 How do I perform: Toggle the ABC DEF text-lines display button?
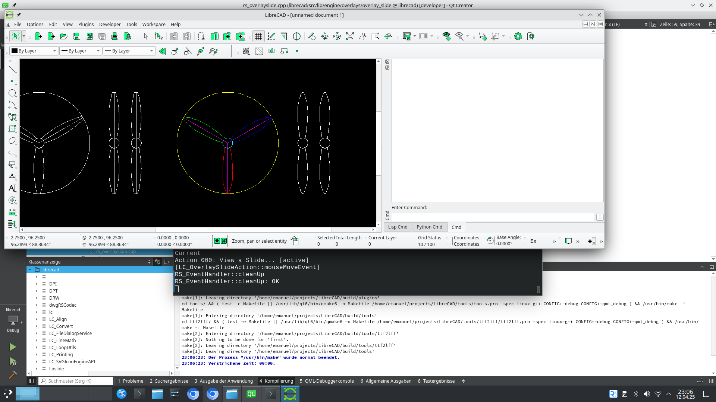246,51
